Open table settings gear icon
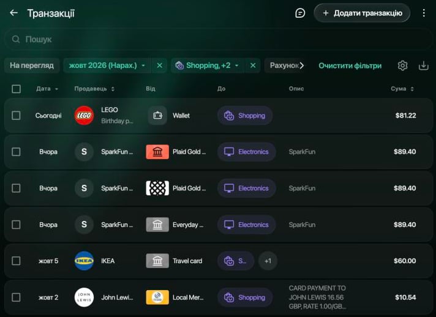The height and width of the screenshot is (317, 436). tap(402, 66)
